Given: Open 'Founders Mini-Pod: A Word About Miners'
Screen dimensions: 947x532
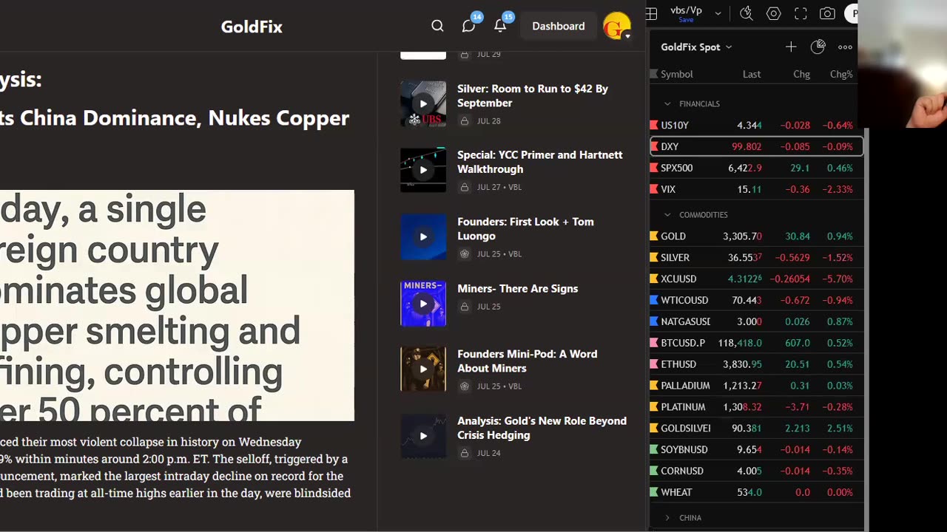Looking at the screenshot, I should (528, 361).
